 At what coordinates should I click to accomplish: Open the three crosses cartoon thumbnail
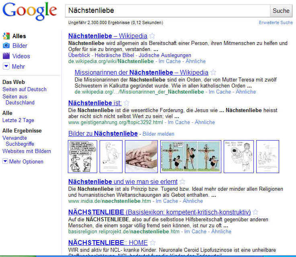pyautogui.click(x=191, y=157)
